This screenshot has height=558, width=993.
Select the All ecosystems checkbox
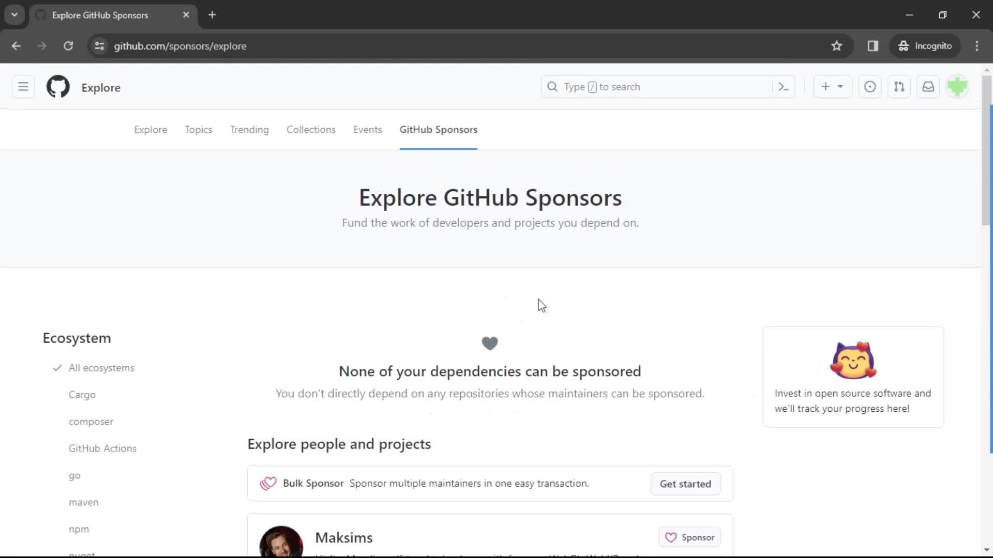click(x=56, y=367)
